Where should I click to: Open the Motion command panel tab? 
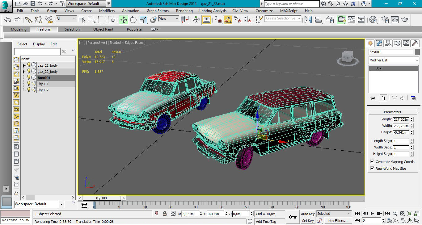tap(397, 43)
